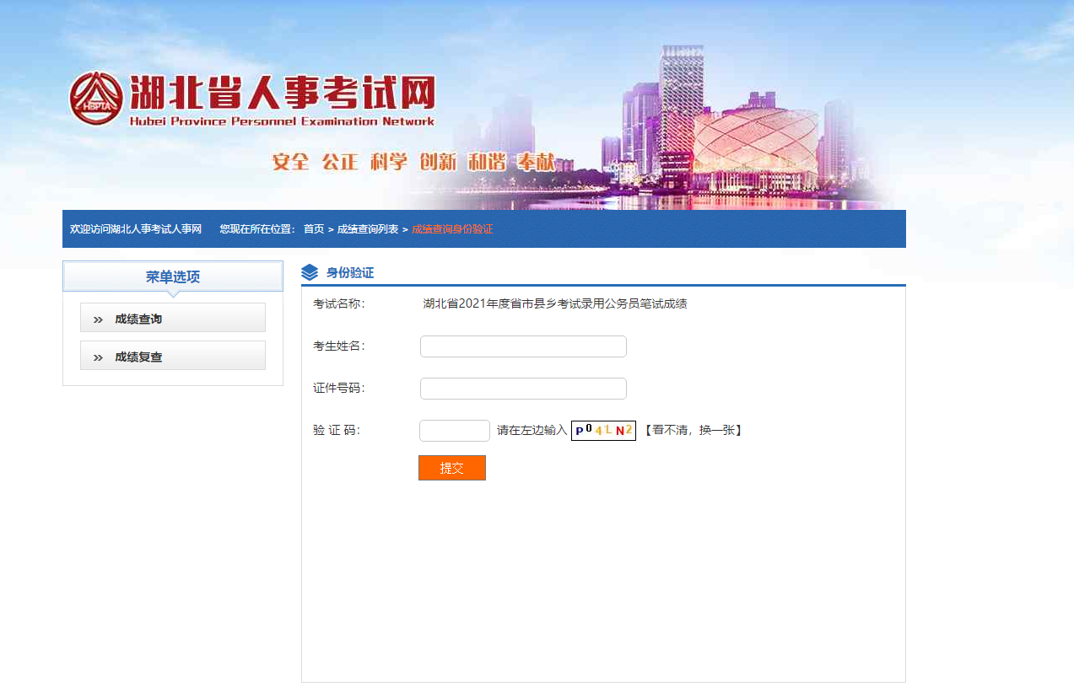Go to 首页 in the breadcrumb
The height and width of the screenshot is (687, 1074).
tap(314, 229)
